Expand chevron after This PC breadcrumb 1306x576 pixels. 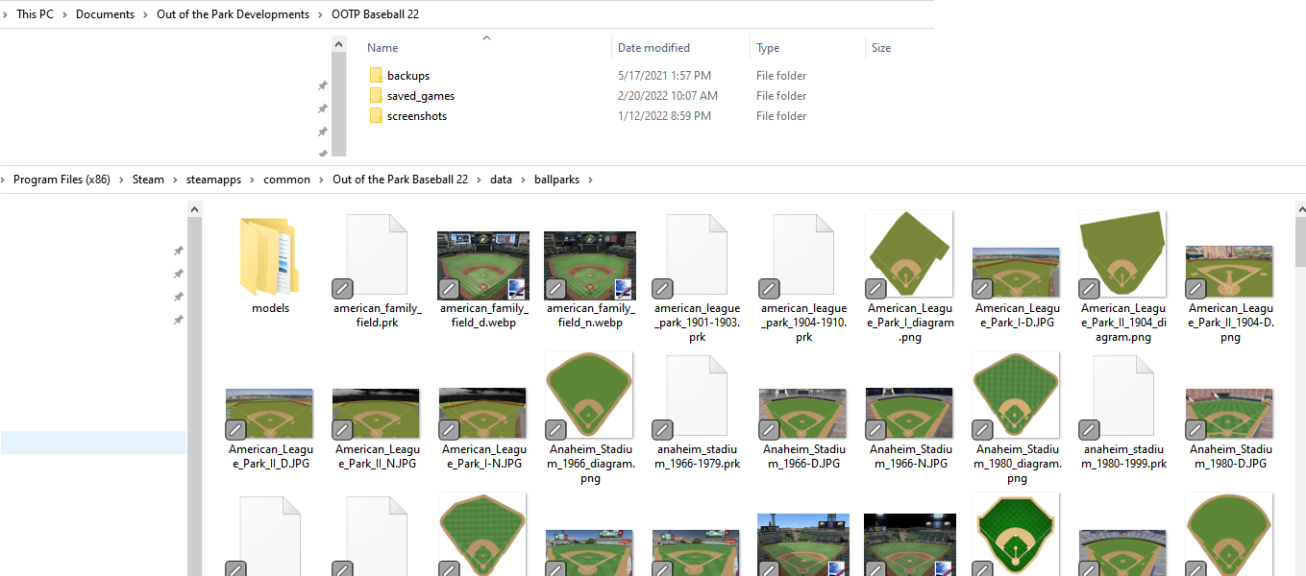[x=65, y=14]
